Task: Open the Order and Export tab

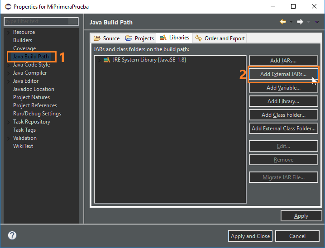Action: point(220,38)
